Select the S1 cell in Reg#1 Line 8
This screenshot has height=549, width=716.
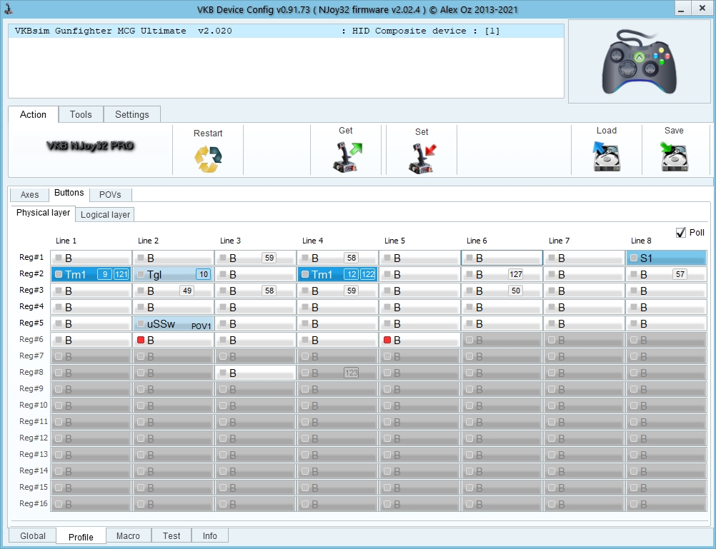click(666, 258)
